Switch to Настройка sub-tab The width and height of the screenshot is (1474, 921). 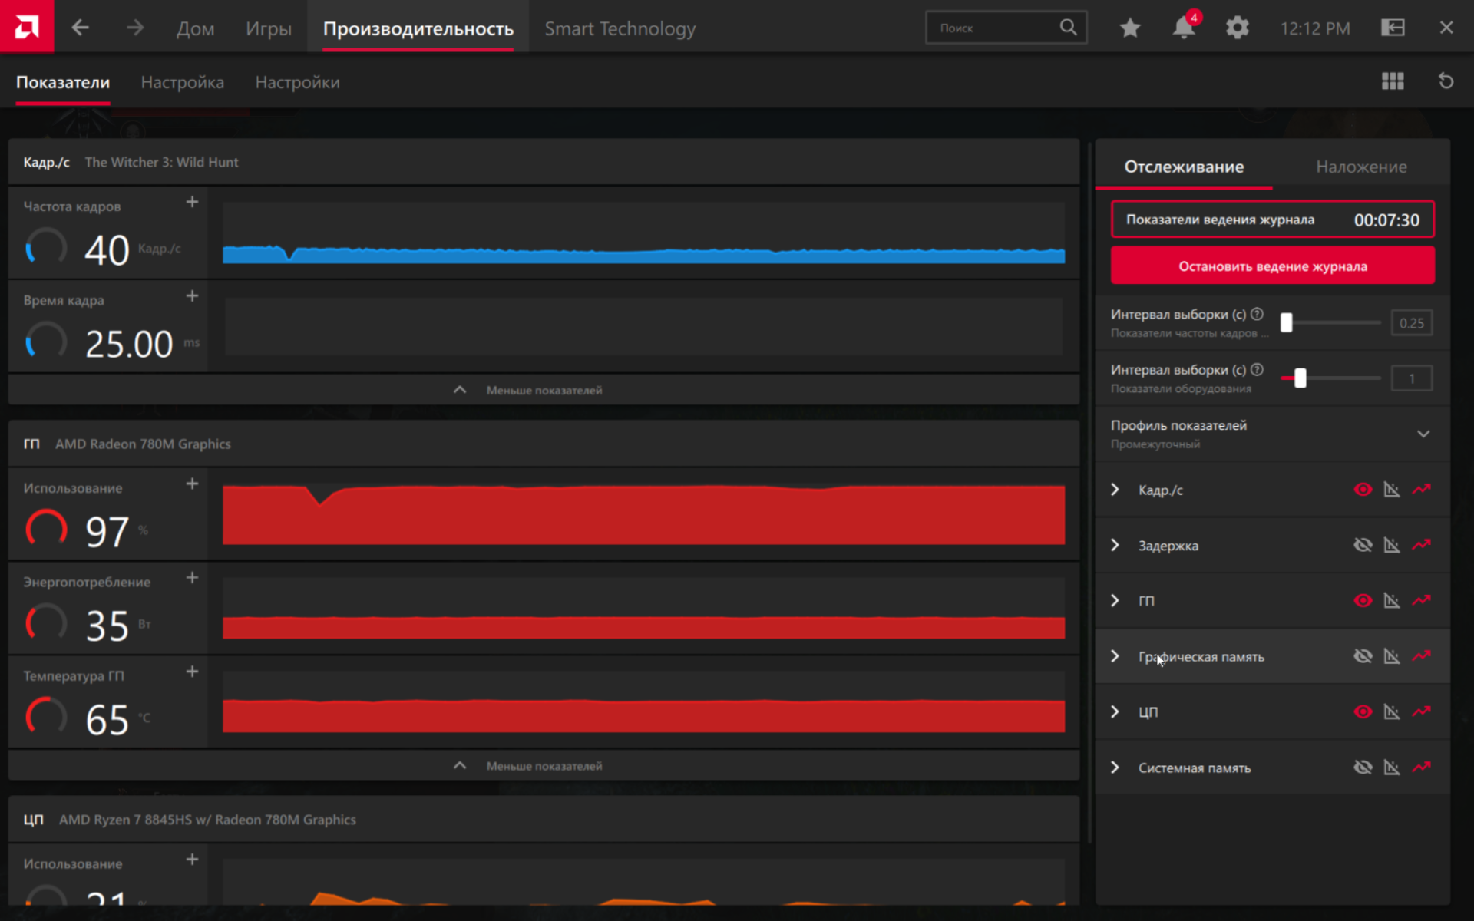(183, 82)
